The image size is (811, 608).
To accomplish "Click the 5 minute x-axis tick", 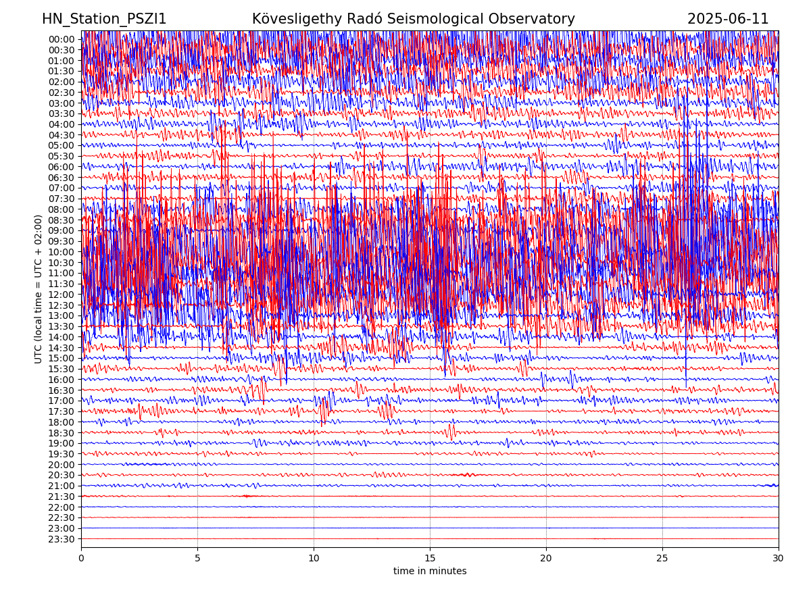I will 197,559.
